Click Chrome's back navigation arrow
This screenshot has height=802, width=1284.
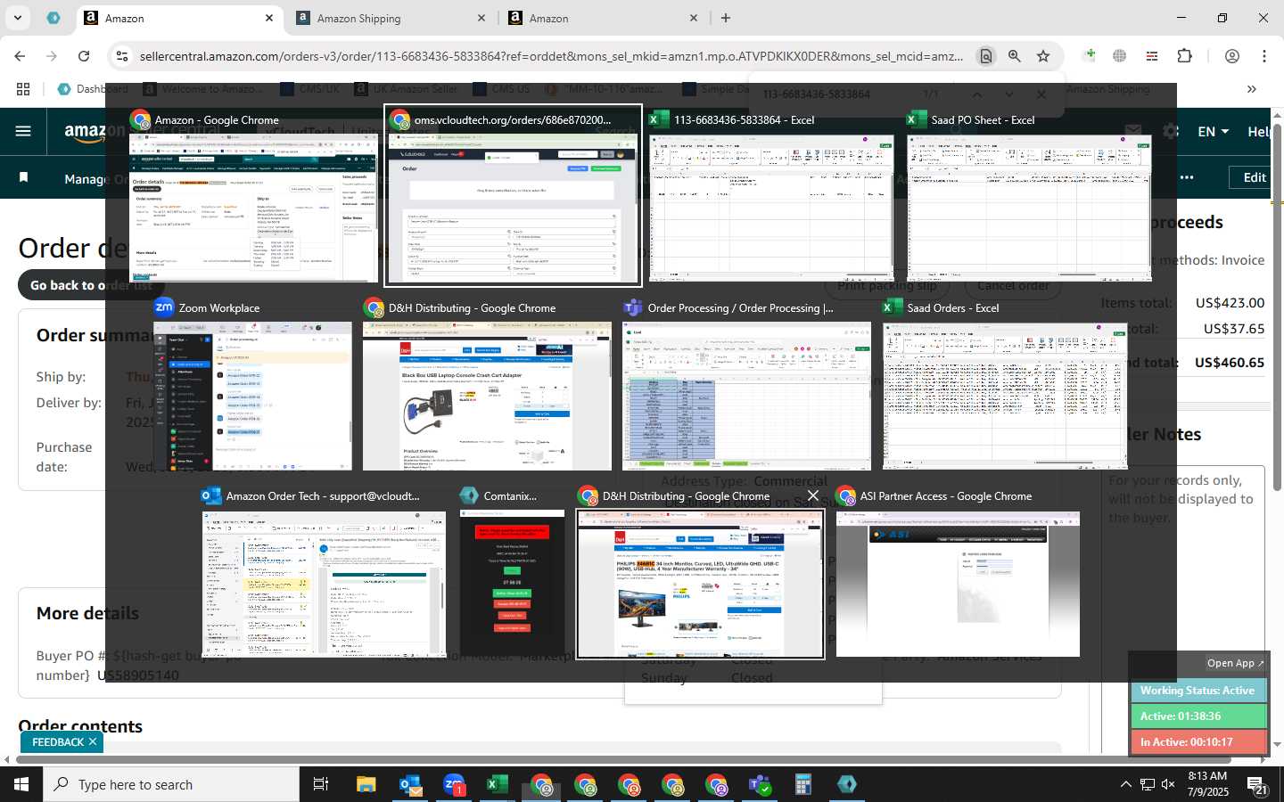click(20, 55)
